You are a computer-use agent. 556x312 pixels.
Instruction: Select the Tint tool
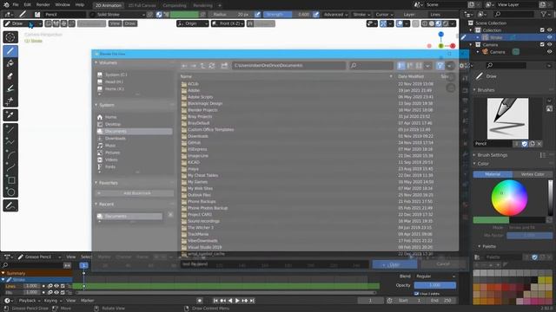click(10, 88)
